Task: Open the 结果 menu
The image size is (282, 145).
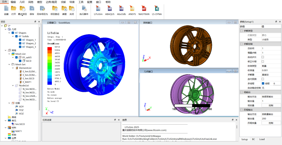Action: click(x=72, y=2)
